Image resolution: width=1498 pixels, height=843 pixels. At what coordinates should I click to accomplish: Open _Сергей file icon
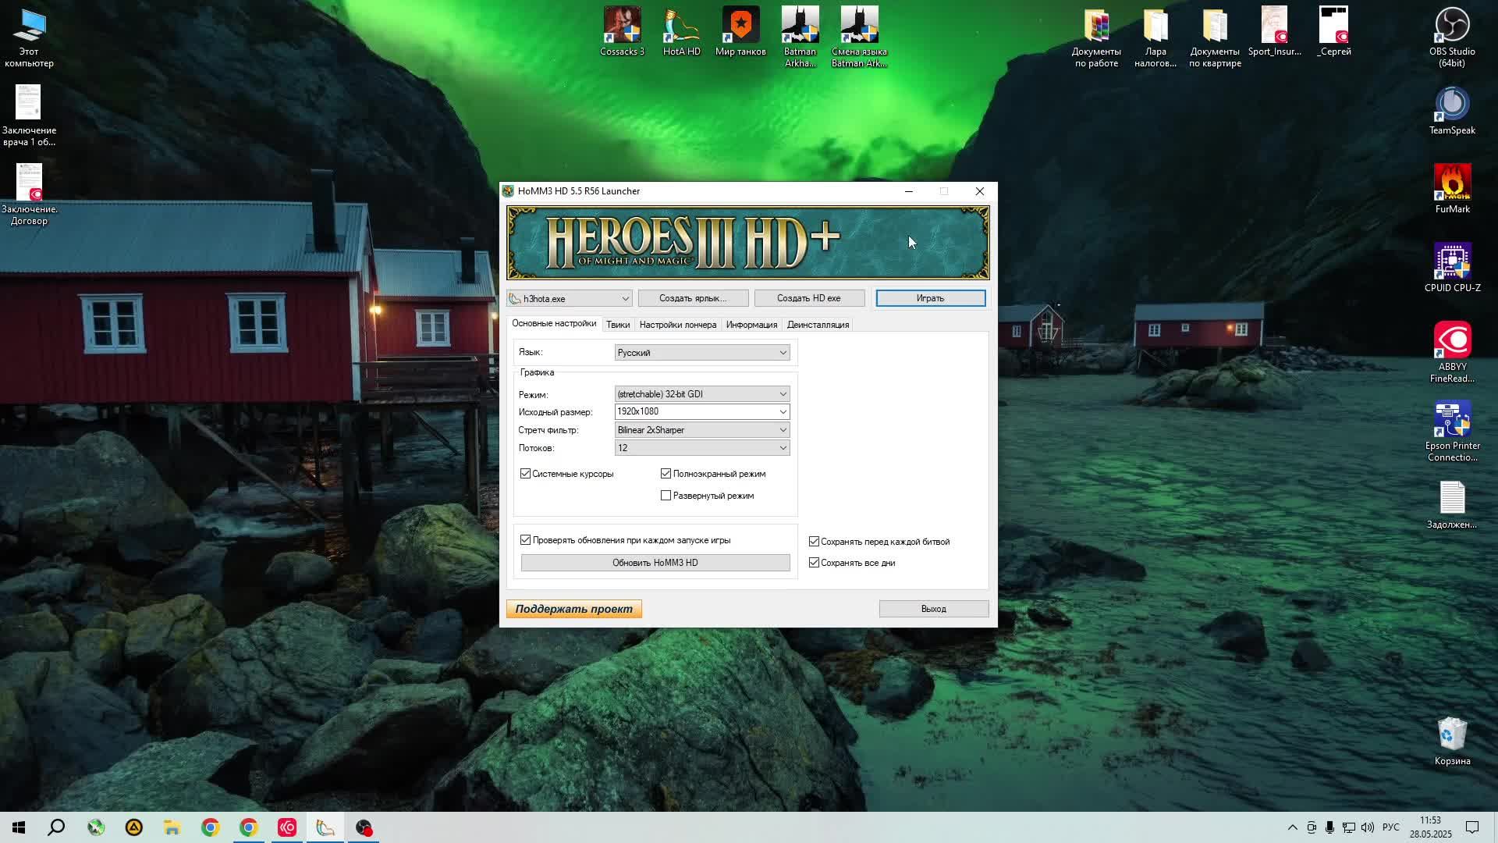coord(1333,32)
